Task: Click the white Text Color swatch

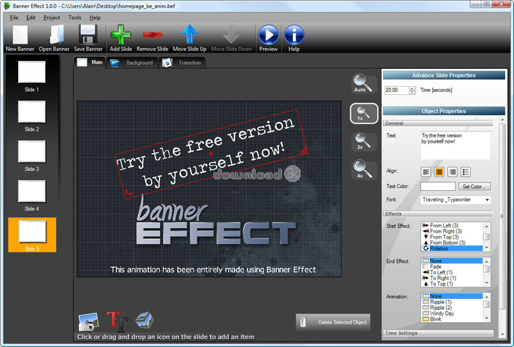Action: click(x=438, y=186)
